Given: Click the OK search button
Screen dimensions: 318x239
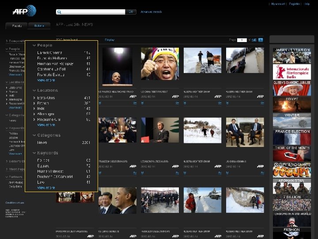Looking at the screenshot, I should click(x=131, y=12).
